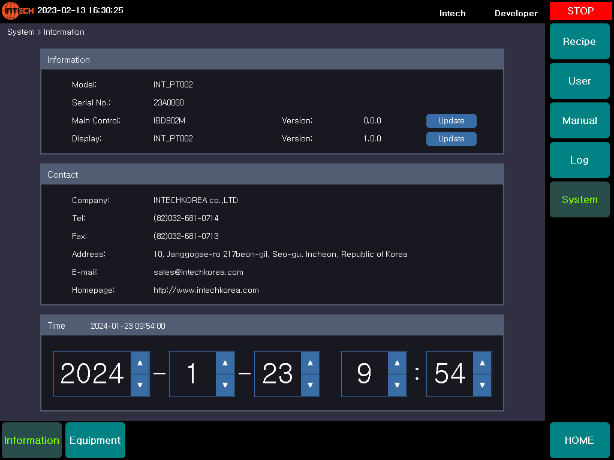Decrement the minutes using down arrow

(482, 385)
